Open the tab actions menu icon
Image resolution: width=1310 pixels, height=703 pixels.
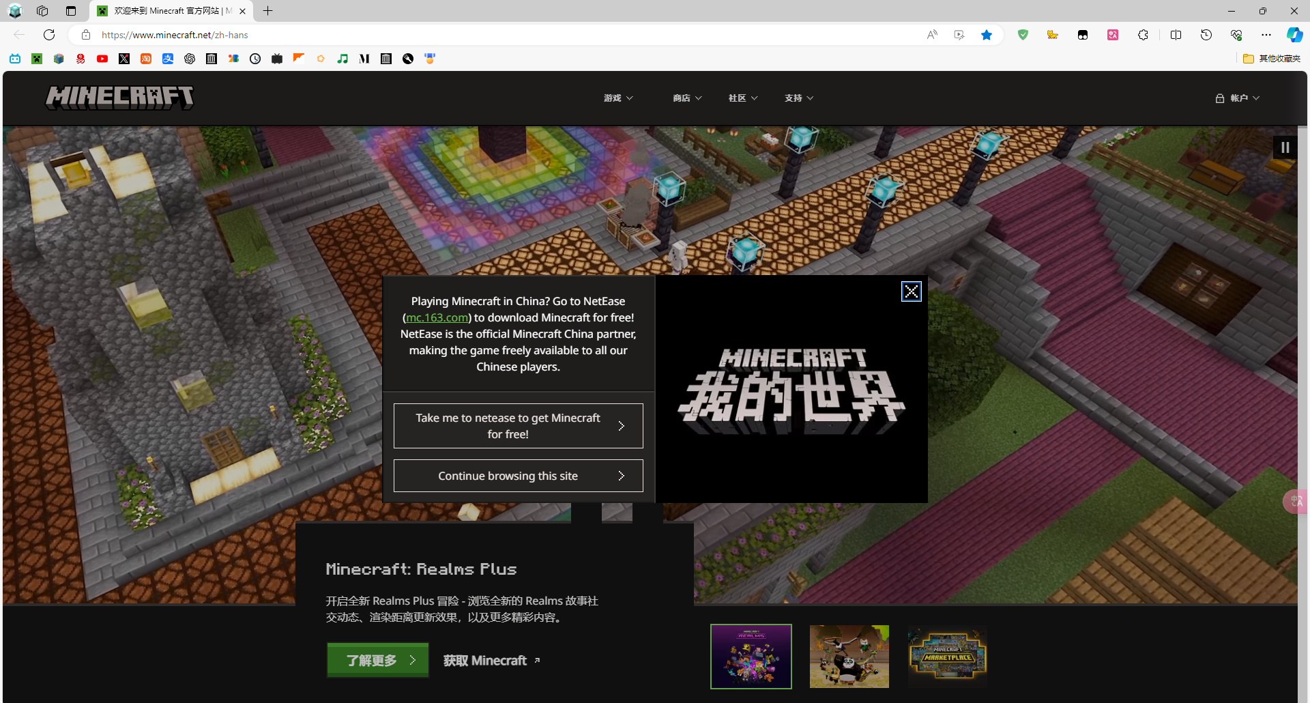[71, 11]
